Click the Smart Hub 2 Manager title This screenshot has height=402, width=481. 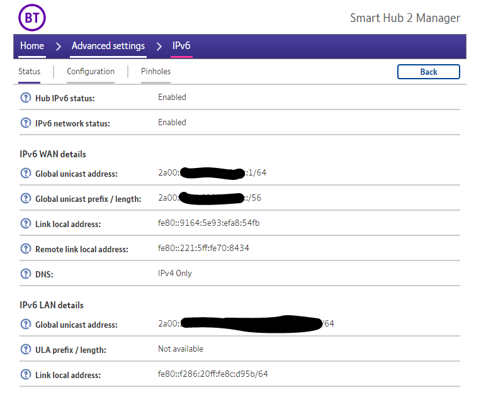(405, 18)
